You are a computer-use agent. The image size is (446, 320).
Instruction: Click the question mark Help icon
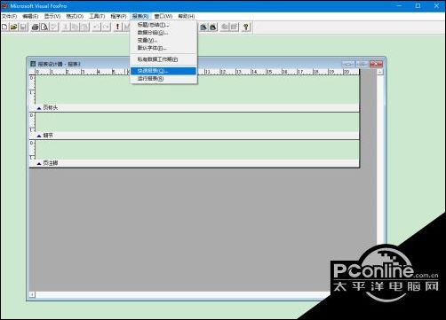[246, 27]
